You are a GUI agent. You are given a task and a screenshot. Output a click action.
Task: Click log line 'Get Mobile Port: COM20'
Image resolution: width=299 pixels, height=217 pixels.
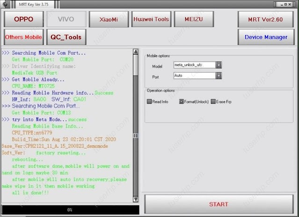[43, 59]
